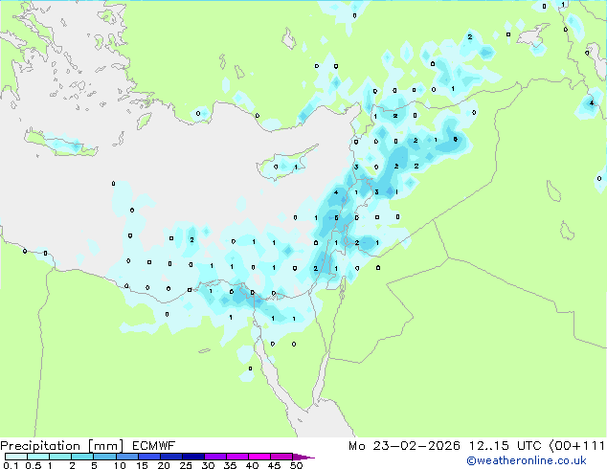Click the 45–50 mm legend color box

click(281, 457)
